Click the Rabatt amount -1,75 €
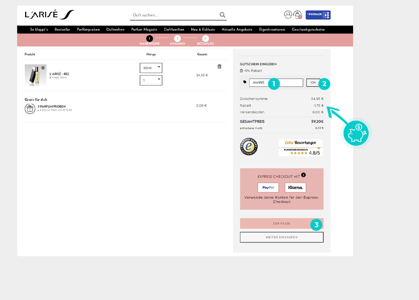 coord(318,105)
